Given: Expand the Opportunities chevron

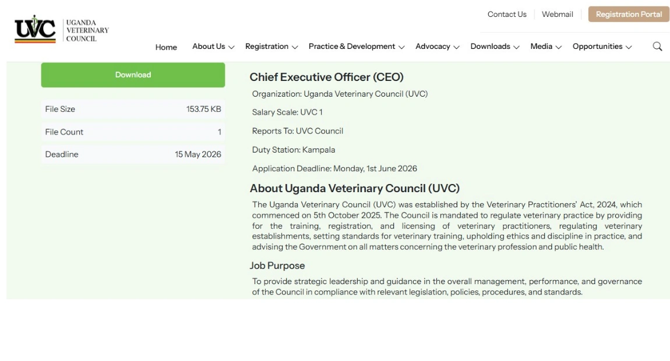Looking at the screenshot, I should pyautogui.click(x=629, y=47).
